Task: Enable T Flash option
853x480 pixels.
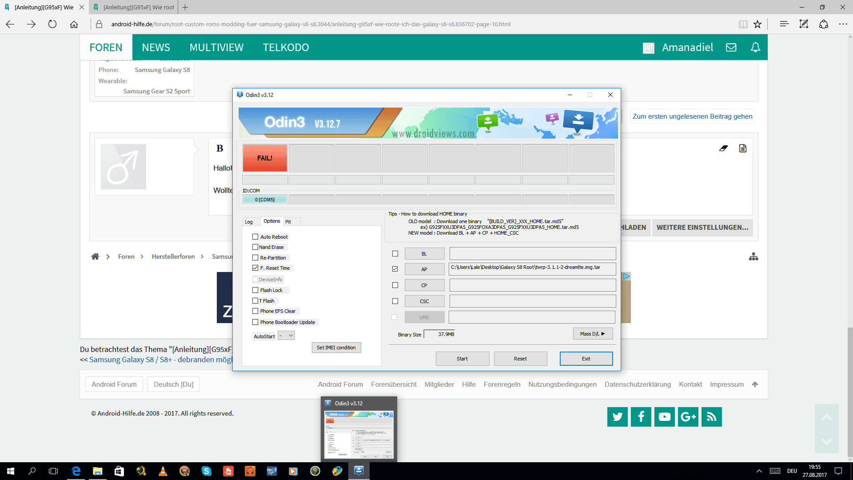Action: [x=255, y=301]
